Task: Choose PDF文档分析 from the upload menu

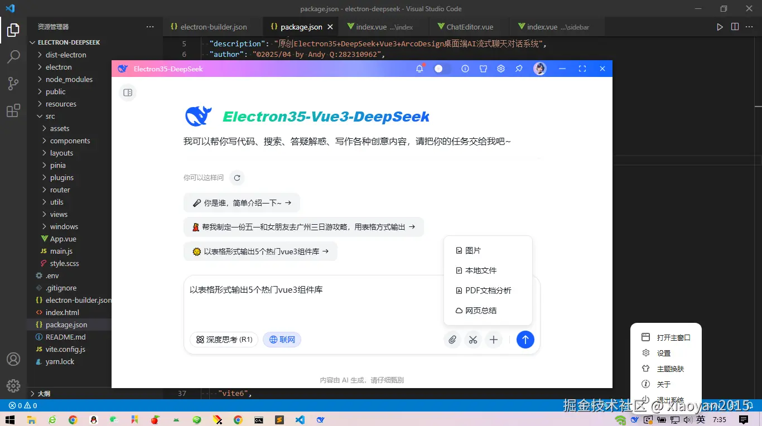Action: (488, 290)
